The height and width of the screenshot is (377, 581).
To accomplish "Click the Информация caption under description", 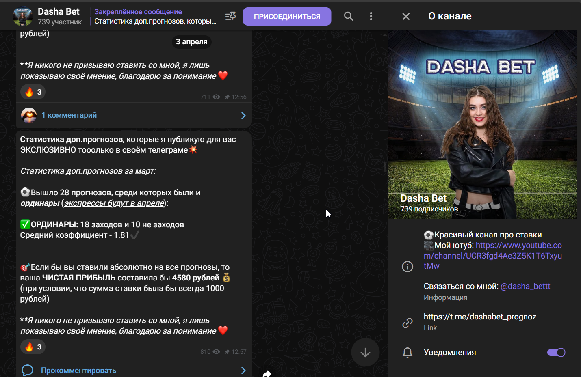I will tap(445, 297).
